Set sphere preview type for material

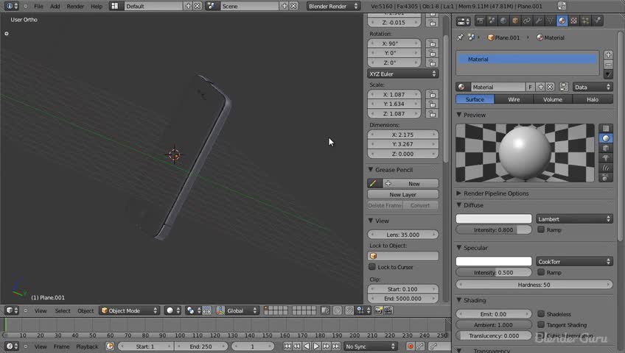coord(606,138)
